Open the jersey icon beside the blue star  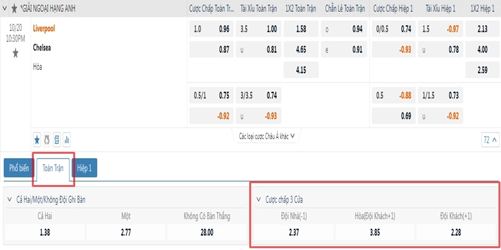click(x=47, y=139)
